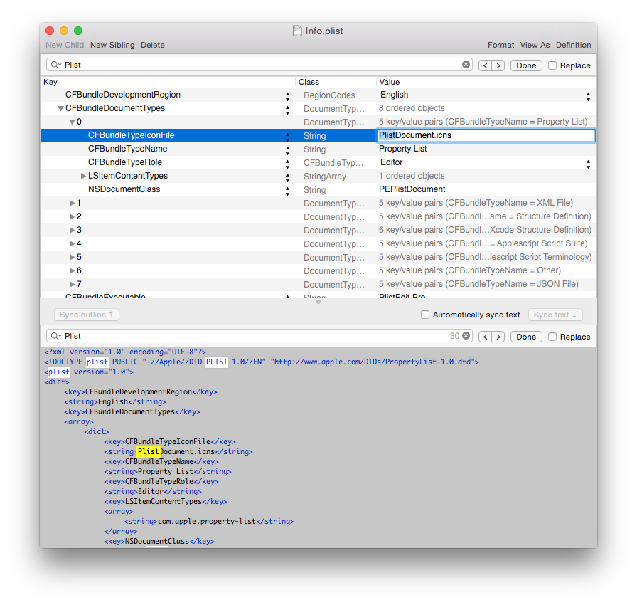Click the stepper beside CFBundleDevelopmentRegion row

[288, 95]
